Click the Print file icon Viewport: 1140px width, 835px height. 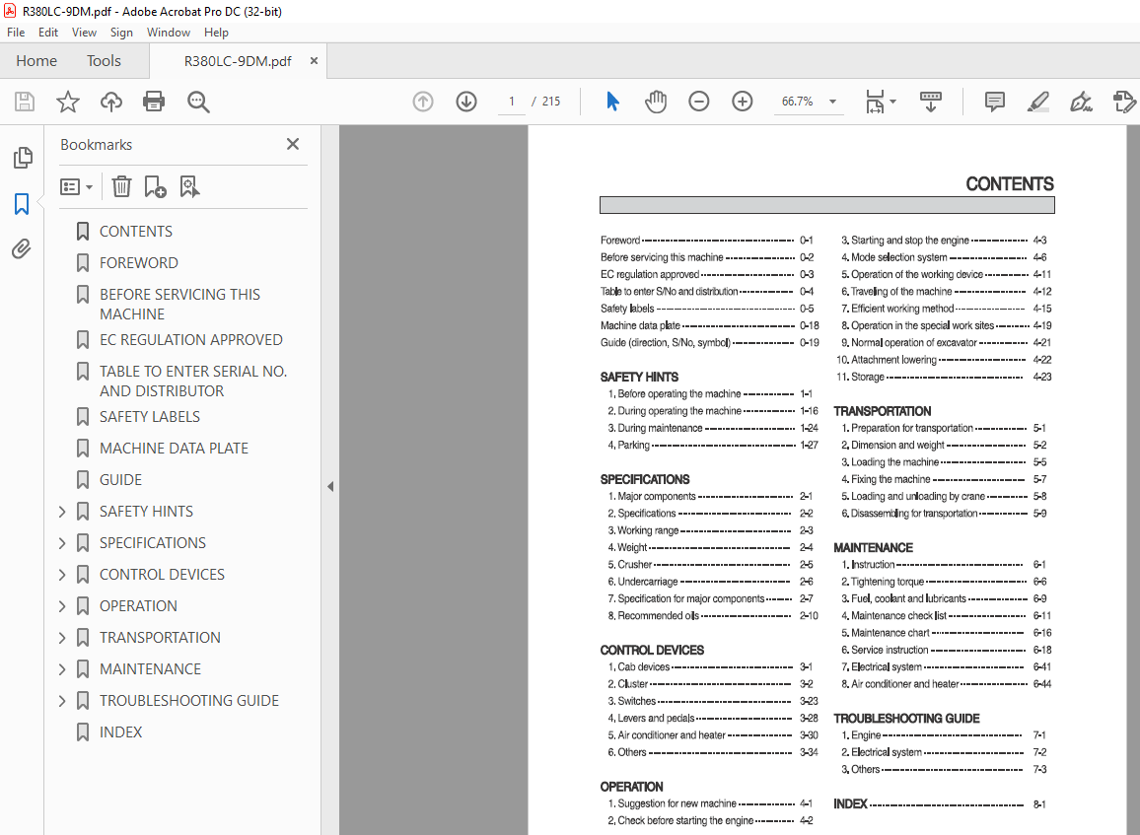154,102
